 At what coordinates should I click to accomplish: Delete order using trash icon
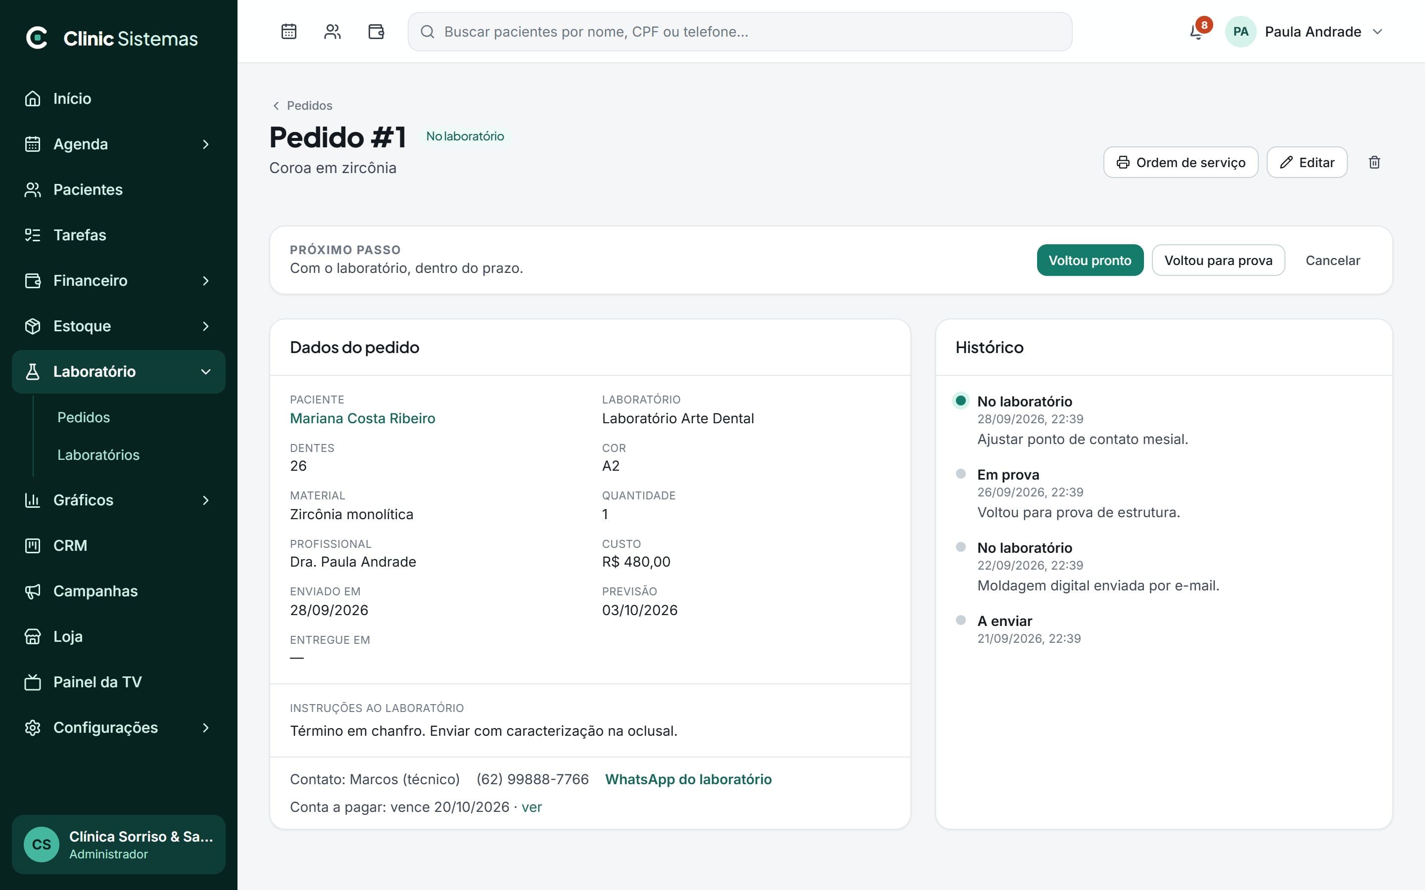tap(1375, 163)
